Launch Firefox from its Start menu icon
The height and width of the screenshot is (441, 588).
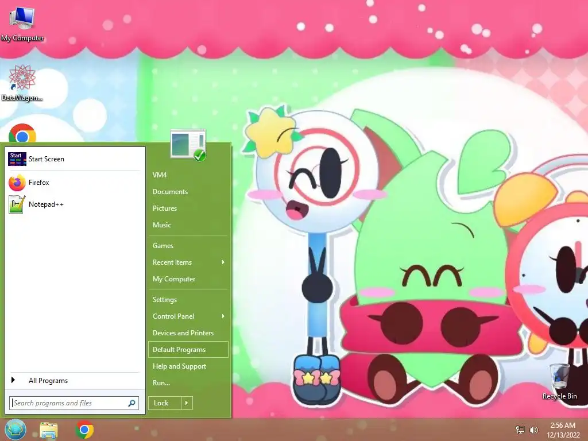click(17, 183)
